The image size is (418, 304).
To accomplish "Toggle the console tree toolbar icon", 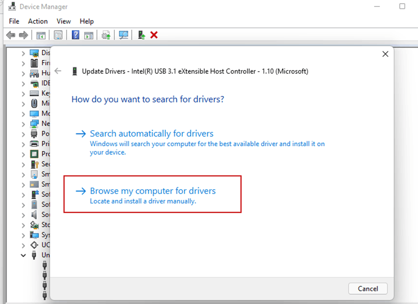I will (x=41, y=35).
